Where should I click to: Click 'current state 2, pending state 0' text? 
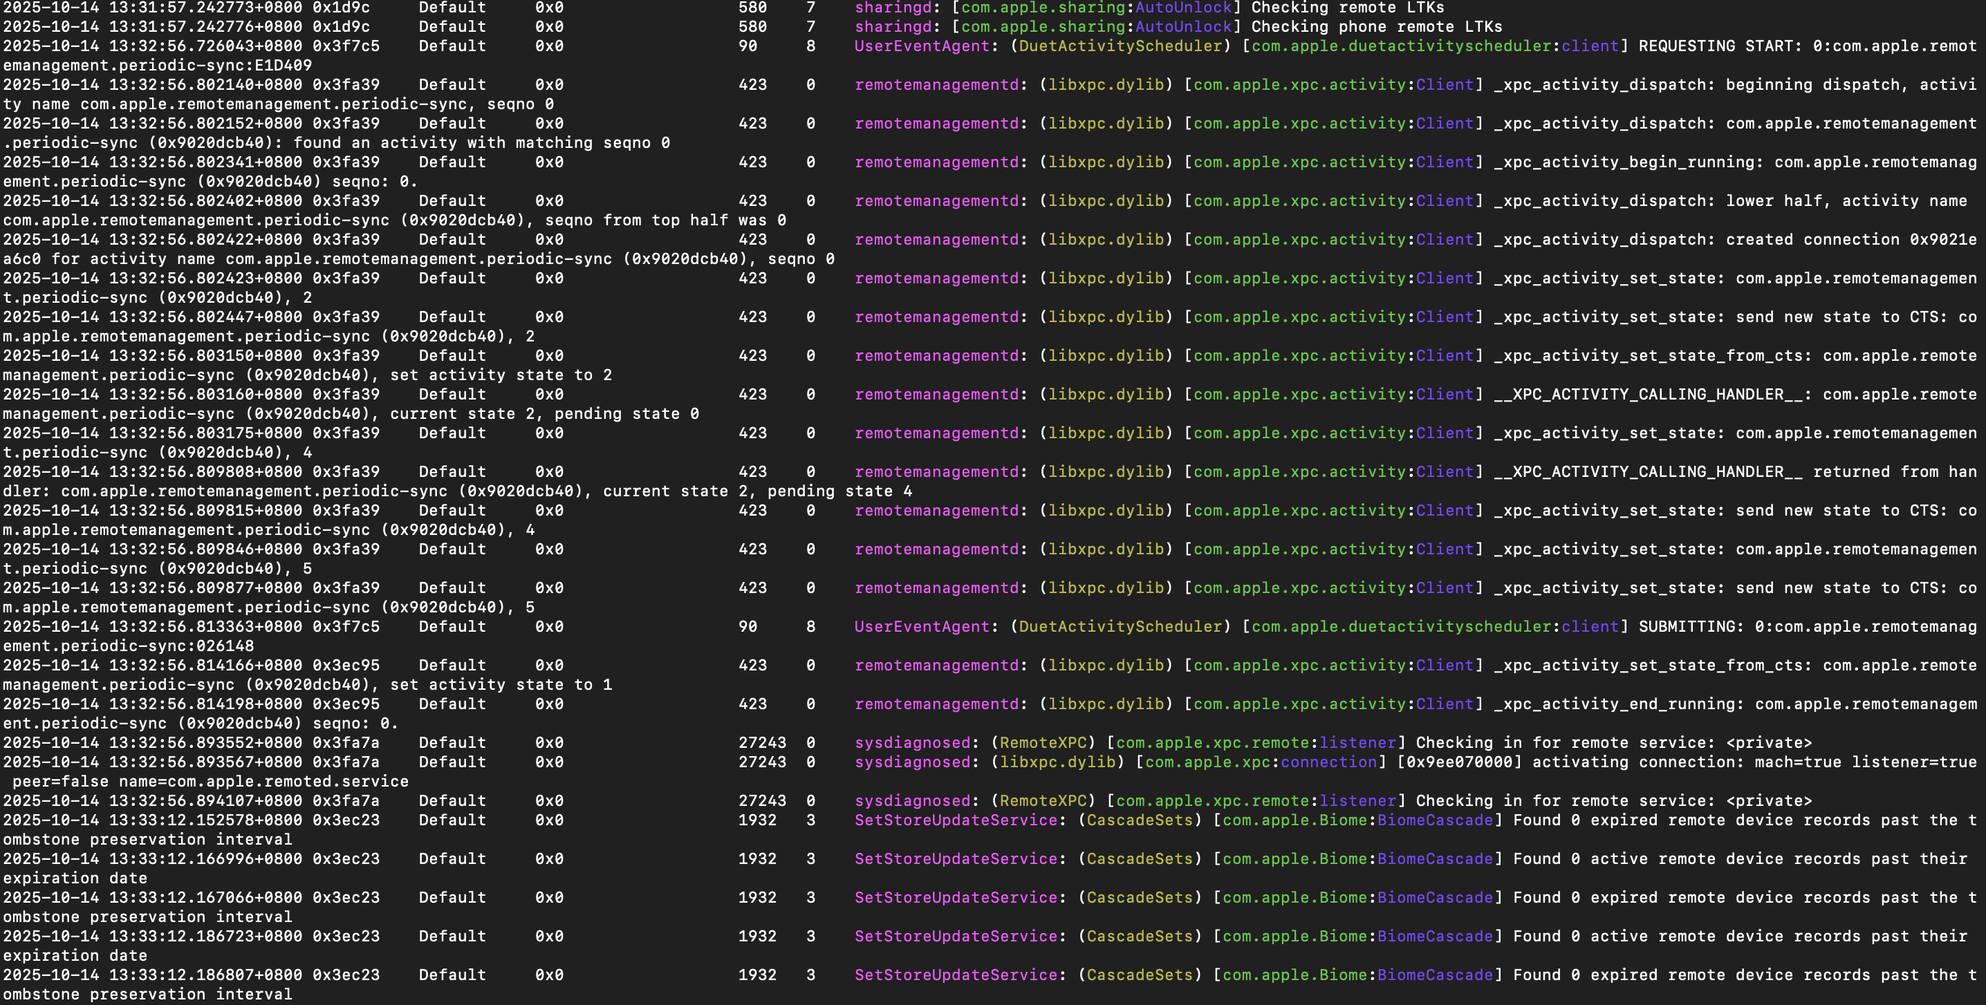click(x=544, y=414)
